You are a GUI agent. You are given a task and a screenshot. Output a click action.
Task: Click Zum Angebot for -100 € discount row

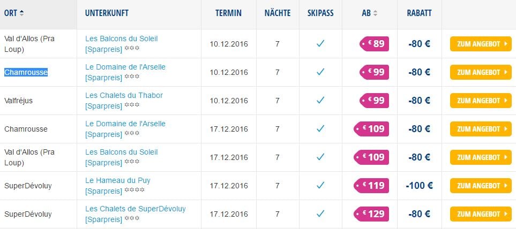(x=481, y=186)
